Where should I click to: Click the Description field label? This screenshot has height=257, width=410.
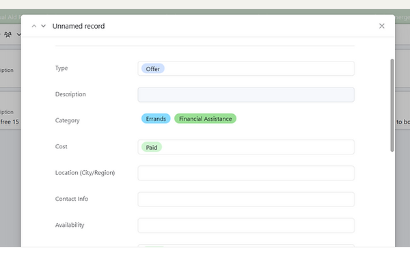click(x=70, y=94)
